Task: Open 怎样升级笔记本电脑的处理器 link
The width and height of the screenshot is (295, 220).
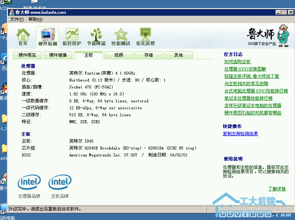Action: (253, 106)
